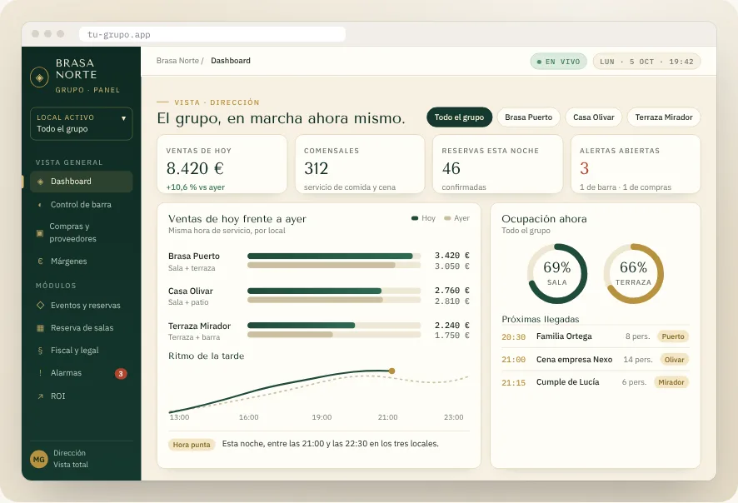Viewport: 738px width, 503px height.
Task: Click the section sign icon beside Fiscal y legal
Action: (x=41, y=351)
